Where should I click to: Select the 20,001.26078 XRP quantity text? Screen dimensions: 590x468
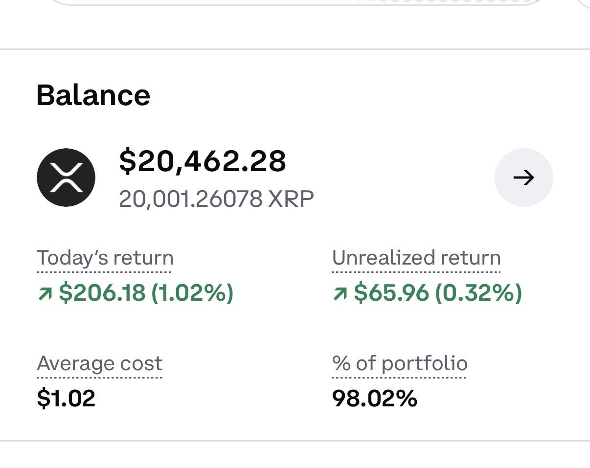(x=216, y=199)
